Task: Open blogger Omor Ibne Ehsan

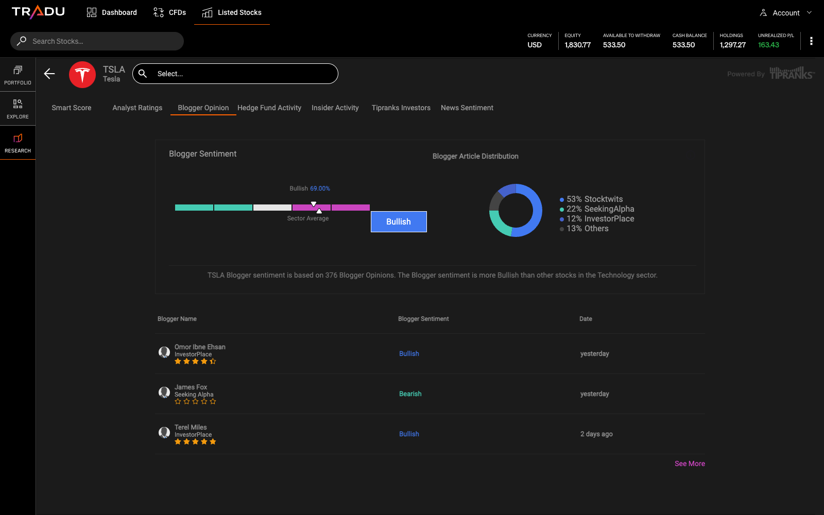Action: point(200,347)
